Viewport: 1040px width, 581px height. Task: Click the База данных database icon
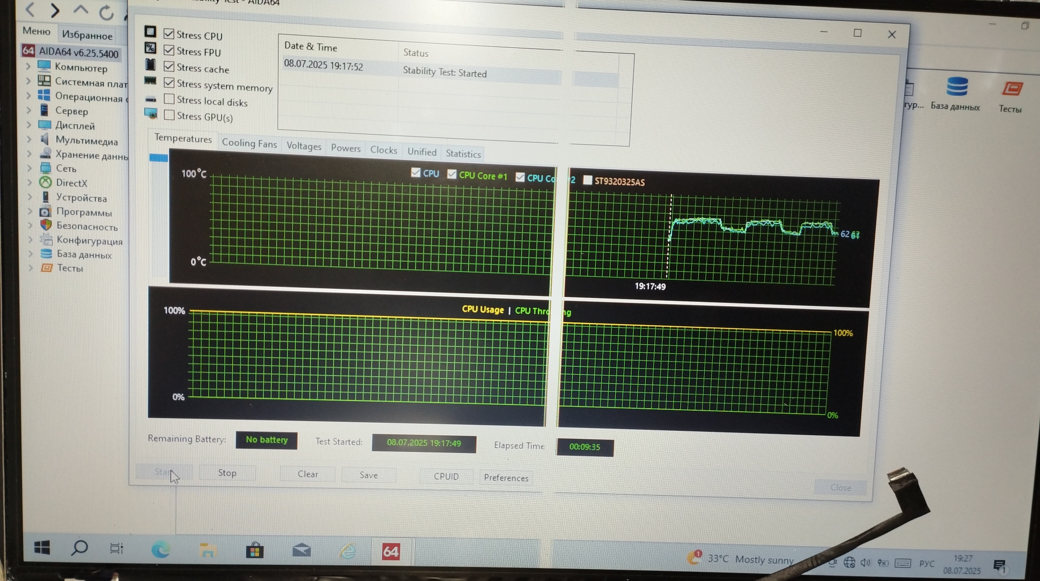(956, 88)
